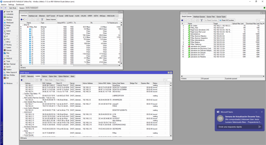Screen dimensions: 266x145
Task: Open the column selector dropdown in Queue List
Action: (264, 24)
